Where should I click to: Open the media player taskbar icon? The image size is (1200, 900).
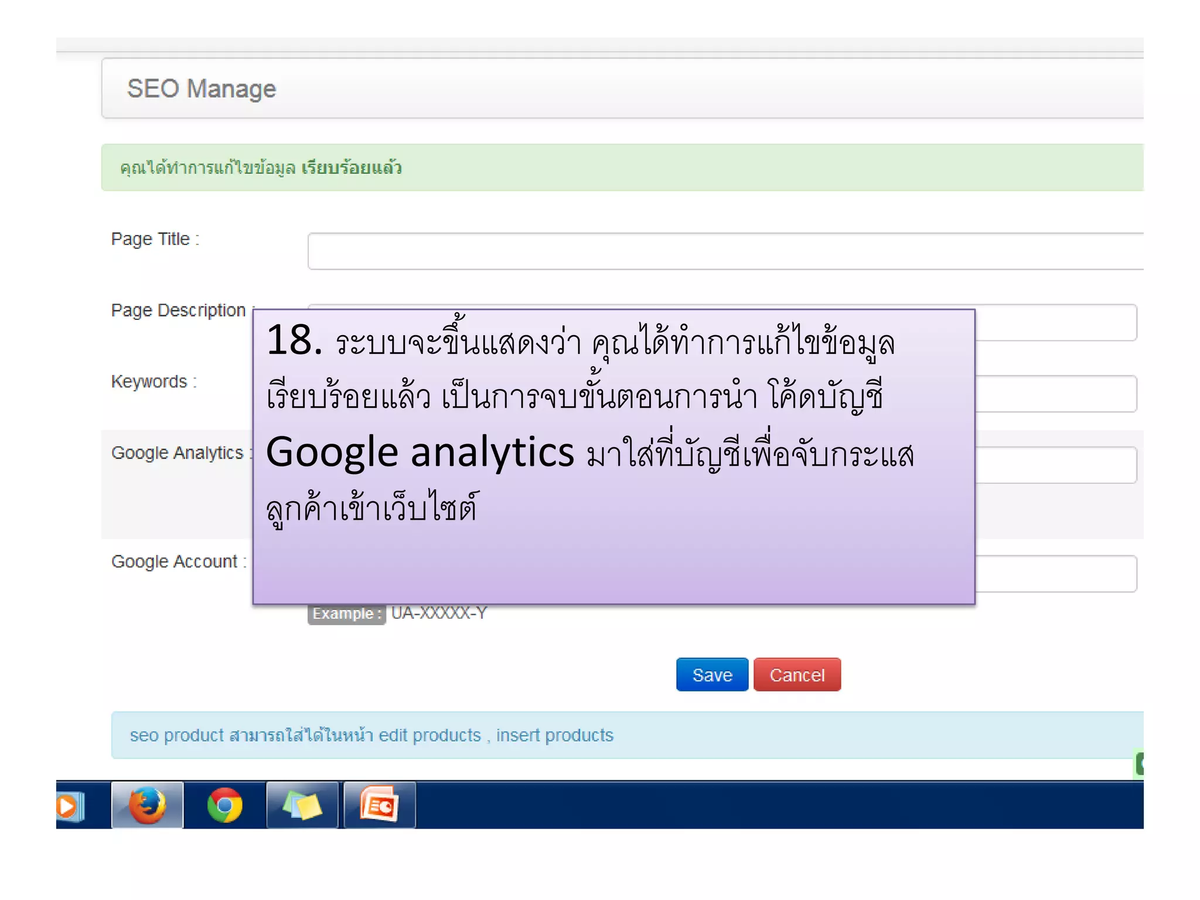point(70,806)
